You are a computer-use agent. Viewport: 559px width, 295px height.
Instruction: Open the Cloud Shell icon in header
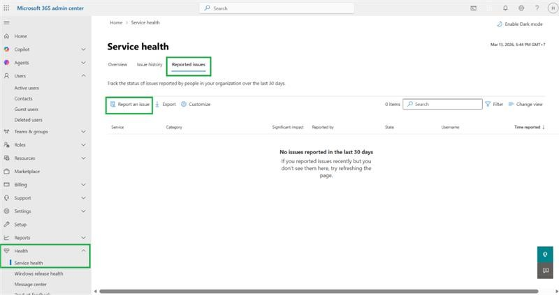tap(474, 8)
